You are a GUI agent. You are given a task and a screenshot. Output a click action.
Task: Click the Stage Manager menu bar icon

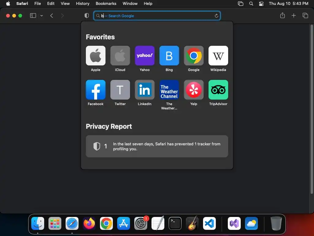click(x=240, y=4)
